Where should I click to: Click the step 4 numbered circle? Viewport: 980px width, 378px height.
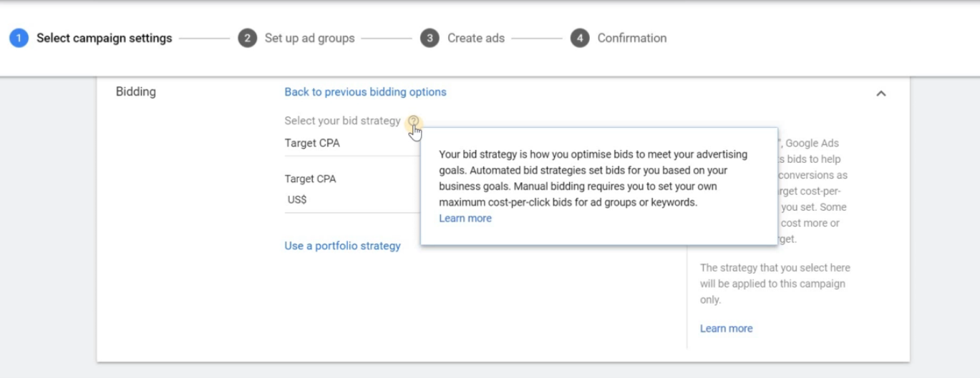pyautogui.click(x=580, y=39)
